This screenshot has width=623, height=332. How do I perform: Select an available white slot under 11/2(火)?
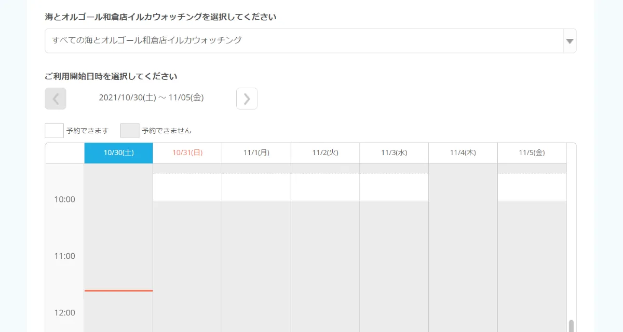[325, 187]
